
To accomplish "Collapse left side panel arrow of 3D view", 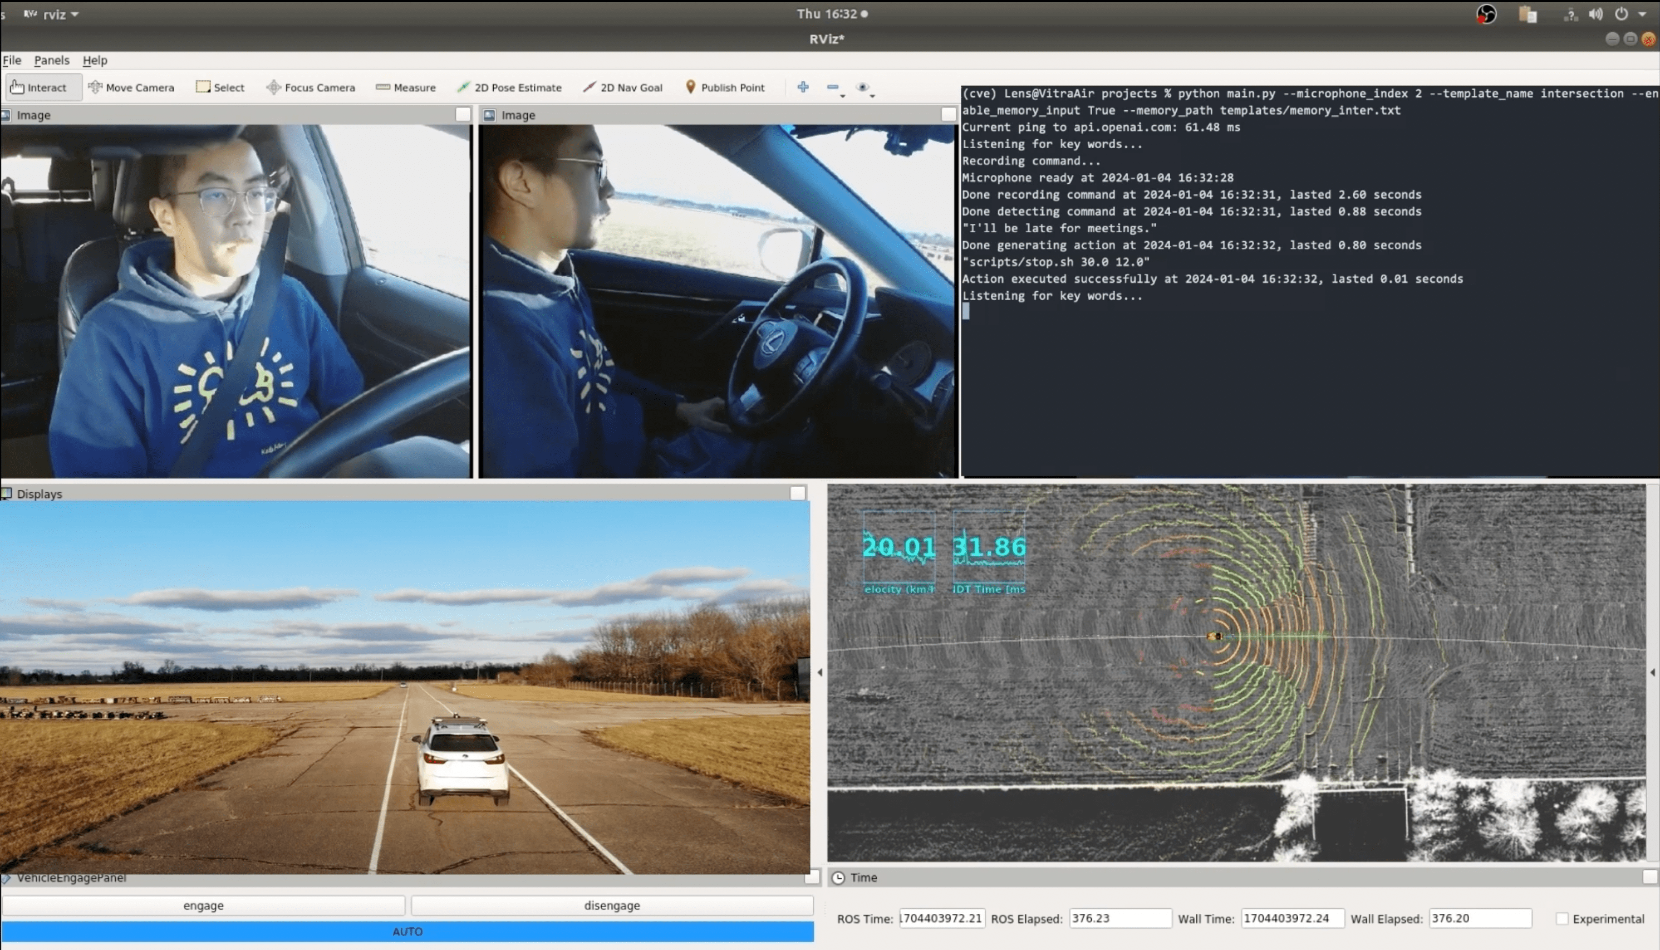I will [x=819, y=672].
